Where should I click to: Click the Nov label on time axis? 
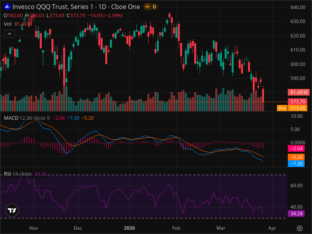[x=34, y=228]
